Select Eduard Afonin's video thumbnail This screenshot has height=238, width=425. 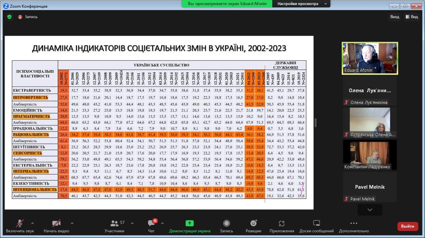click(369, 58)
